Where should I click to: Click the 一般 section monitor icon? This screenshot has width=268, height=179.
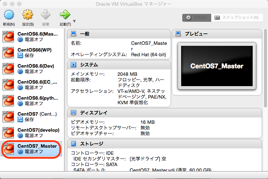click(x=74, y=34)
